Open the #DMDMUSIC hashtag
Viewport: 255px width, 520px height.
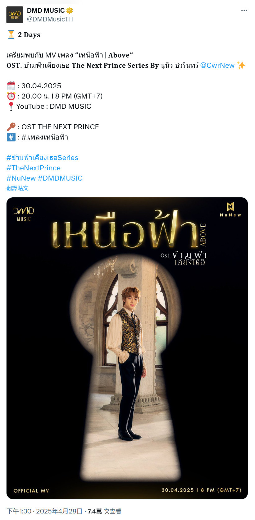pyautogui.click(x=60, y=178)
